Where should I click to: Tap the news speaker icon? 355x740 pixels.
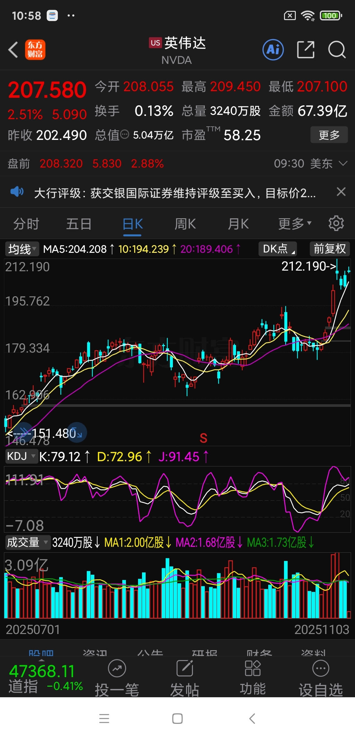(17, 192)
